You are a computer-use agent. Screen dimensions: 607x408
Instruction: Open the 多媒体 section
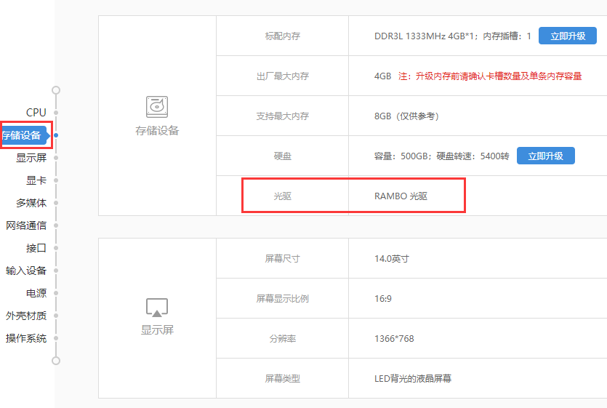(31, 203)
